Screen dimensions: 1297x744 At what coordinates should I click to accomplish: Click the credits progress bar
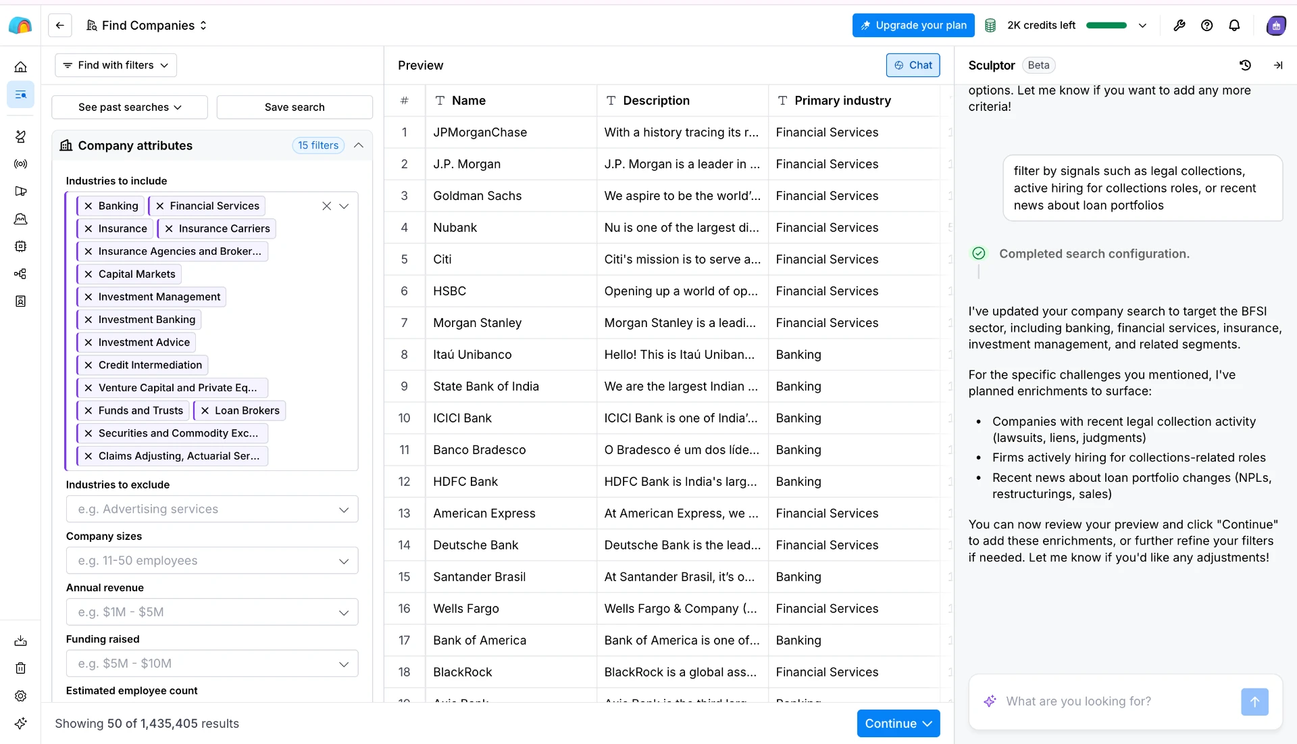(1107, 26)
